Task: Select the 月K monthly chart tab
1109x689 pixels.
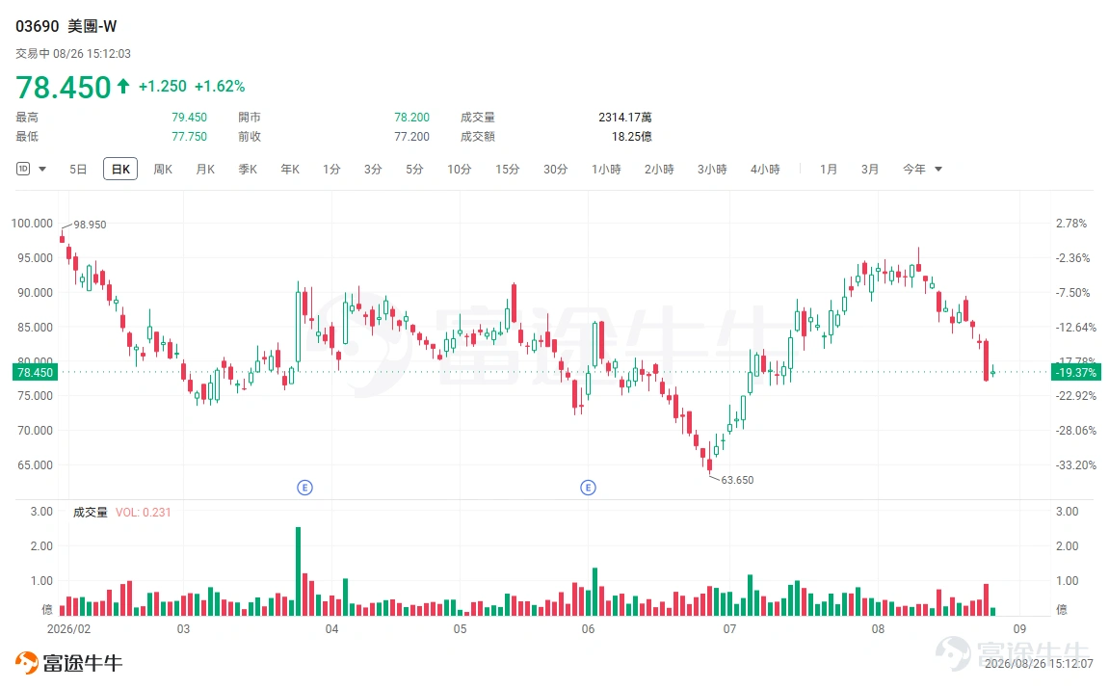Action: point(205,169)
